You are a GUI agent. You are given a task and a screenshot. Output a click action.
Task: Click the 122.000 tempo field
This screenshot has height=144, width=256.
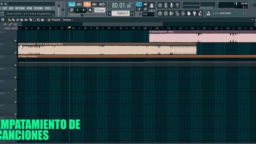pyautogui.click(x=100, y=10)
